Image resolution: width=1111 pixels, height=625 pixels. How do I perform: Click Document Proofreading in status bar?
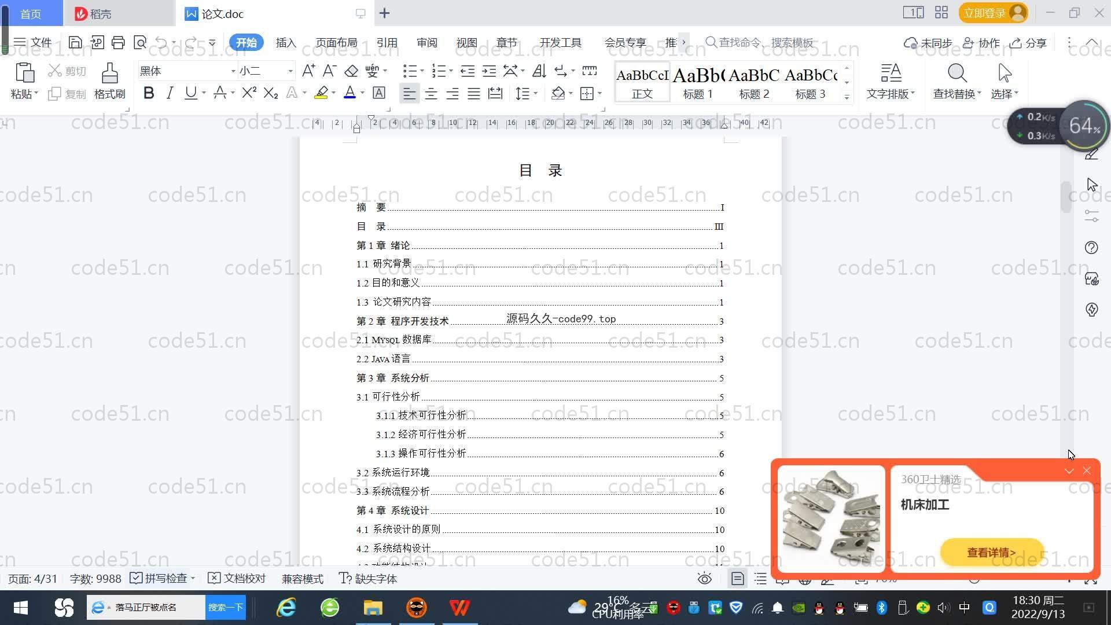coord(237,579)
